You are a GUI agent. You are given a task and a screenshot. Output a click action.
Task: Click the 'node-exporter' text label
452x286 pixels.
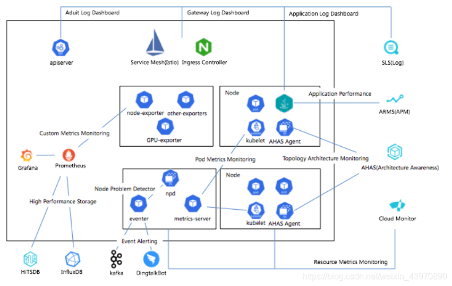point(146,113)
